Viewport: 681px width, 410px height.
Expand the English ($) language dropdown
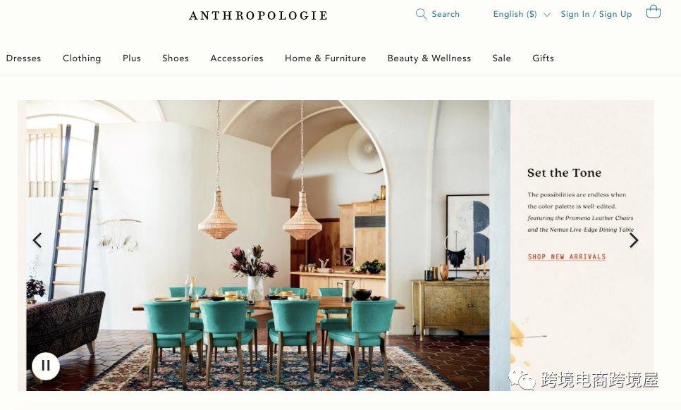521,14
